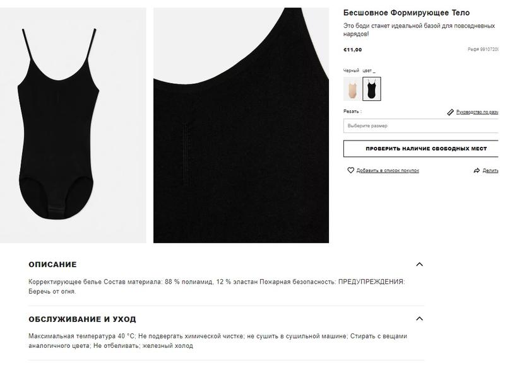Click the ОБСЛУЖИВАНИЕ И УХОД heading
The image size is (505, 368).
[x=83, y=319]
